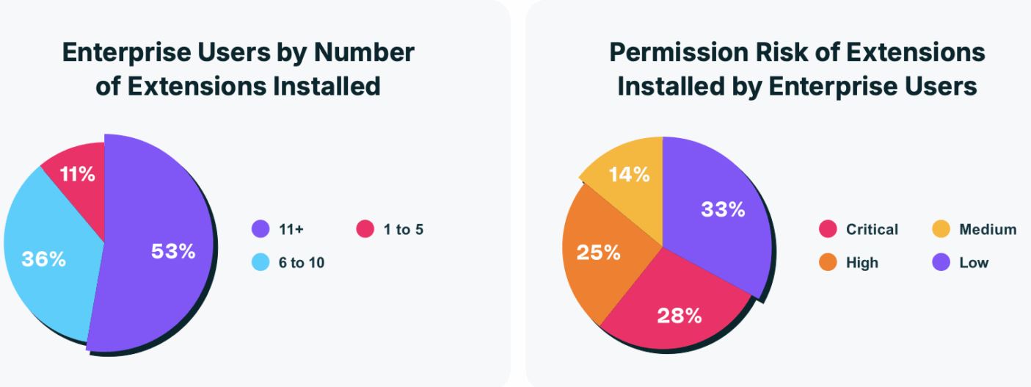Screen dimensions: 1031x387
Task: Click the Low legend color dot
Action: coord(940,262)
